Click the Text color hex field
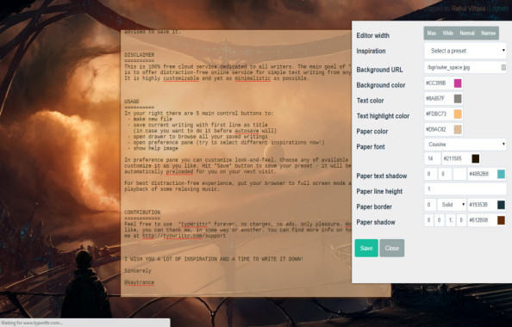512x327 pixels. (439, 98)
